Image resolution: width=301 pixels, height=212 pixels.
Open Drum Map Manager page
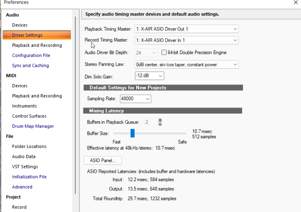coord(33,126)
